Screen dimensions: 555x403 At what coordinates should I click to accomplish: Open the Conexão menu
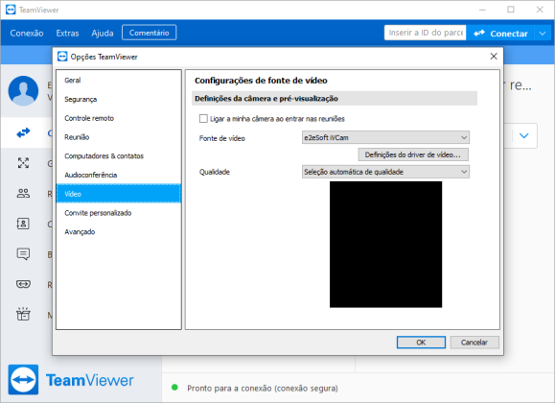(27, 33)
